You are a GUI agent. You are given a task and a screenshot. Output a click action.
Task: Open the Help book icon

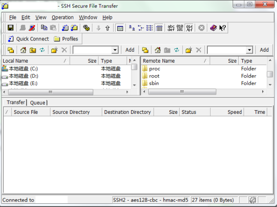(213, 28)
